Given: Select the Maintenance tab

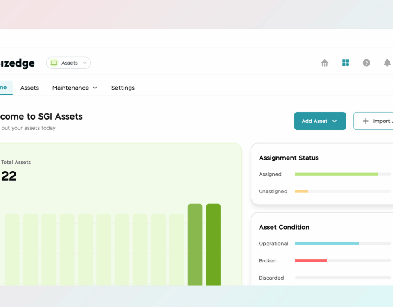Looking at the screenshot, I should [70, 88].
